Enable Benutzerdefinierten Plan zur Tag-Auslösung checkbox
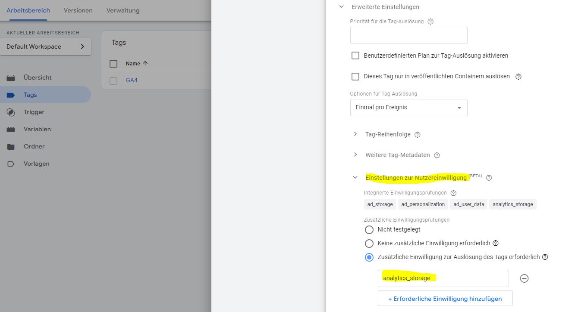The width and height of the screenshot is (578, 312). [x=355, y=56]
